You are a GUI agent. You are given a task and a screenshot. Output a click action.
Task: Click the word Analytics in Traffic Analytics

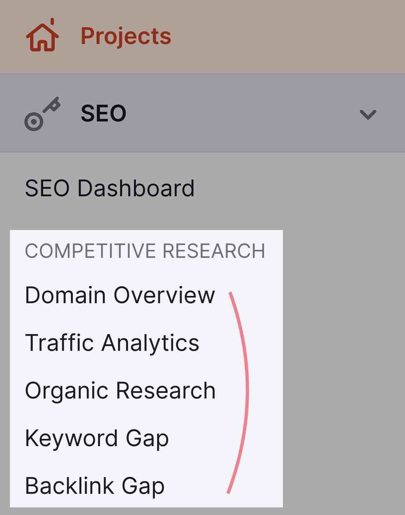click(x=151, y=343)
